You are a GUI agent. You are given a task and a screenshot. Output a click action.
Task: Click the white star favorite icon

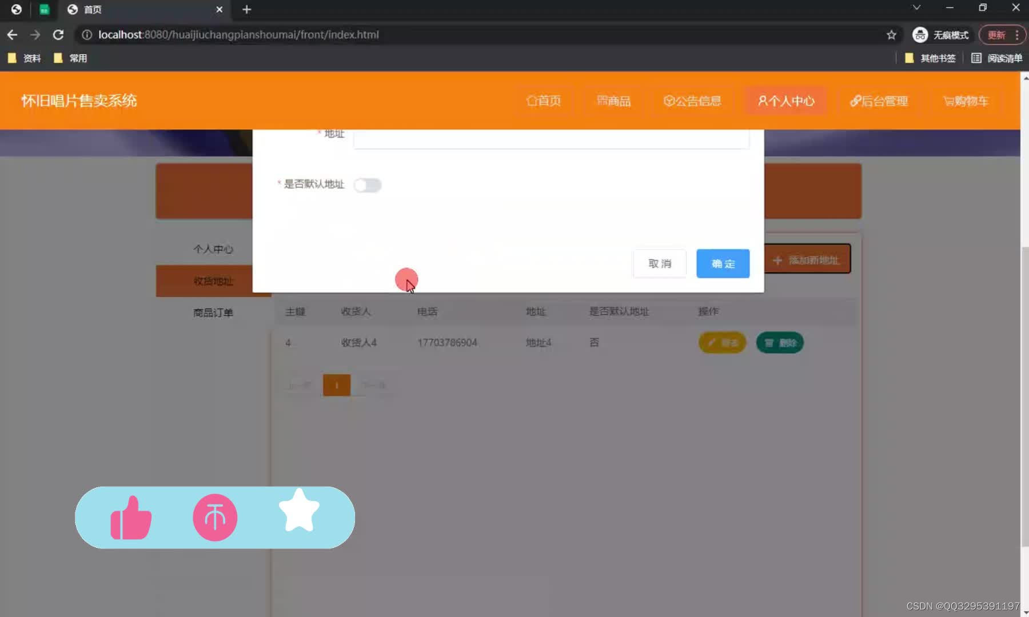point(299,510)
